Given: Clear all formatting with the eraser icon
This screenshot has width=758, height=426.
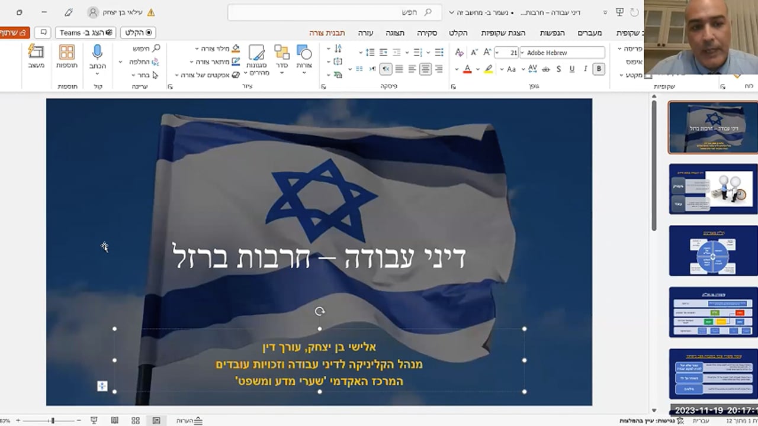Looking at the screenshot, I should click(x=460, y=52).
